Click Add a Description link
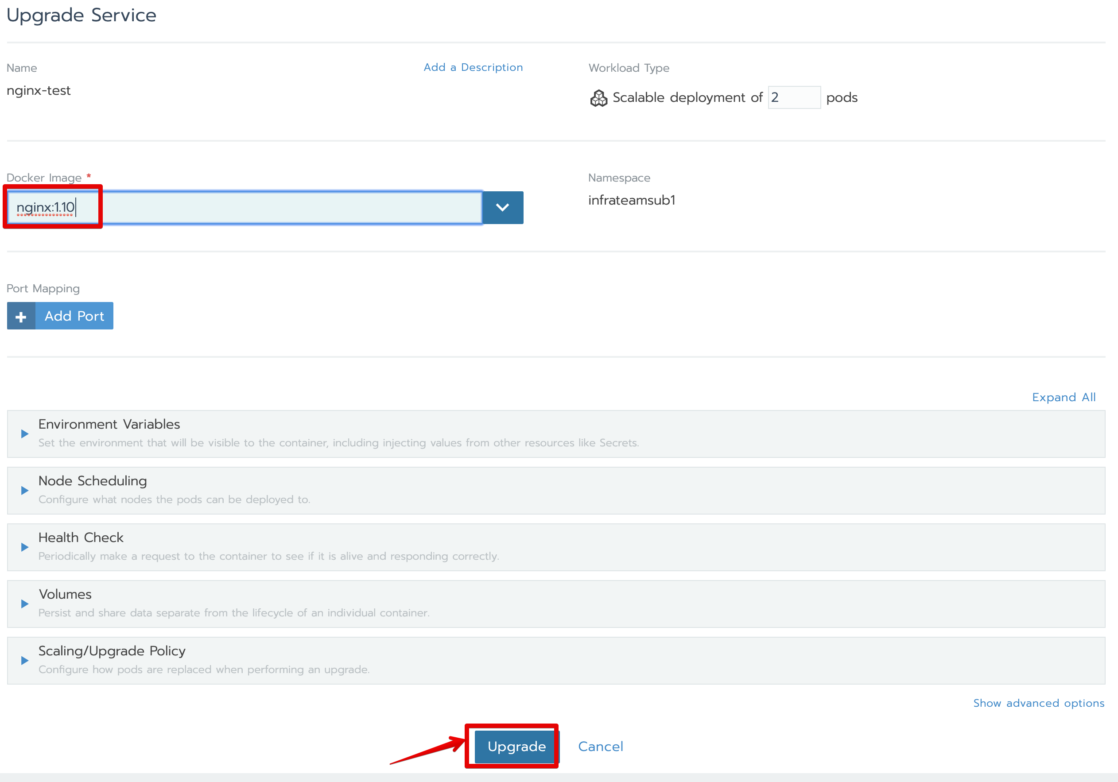1118x782 pixels. pyautogui.click(x=473, y=67)
